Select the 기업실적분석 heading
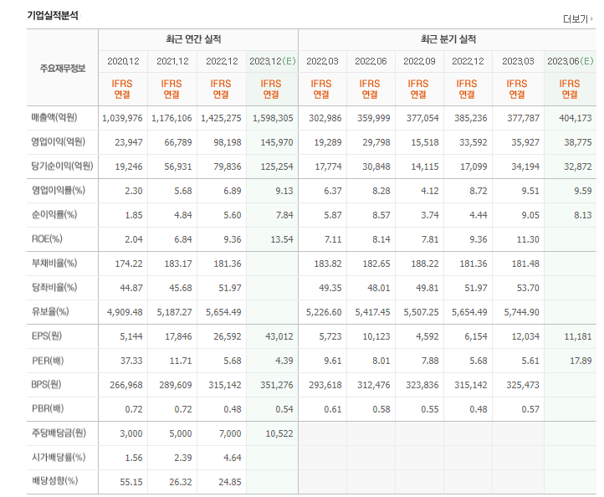The height and width of the screenshot is (497, 604). click(53, 16)
